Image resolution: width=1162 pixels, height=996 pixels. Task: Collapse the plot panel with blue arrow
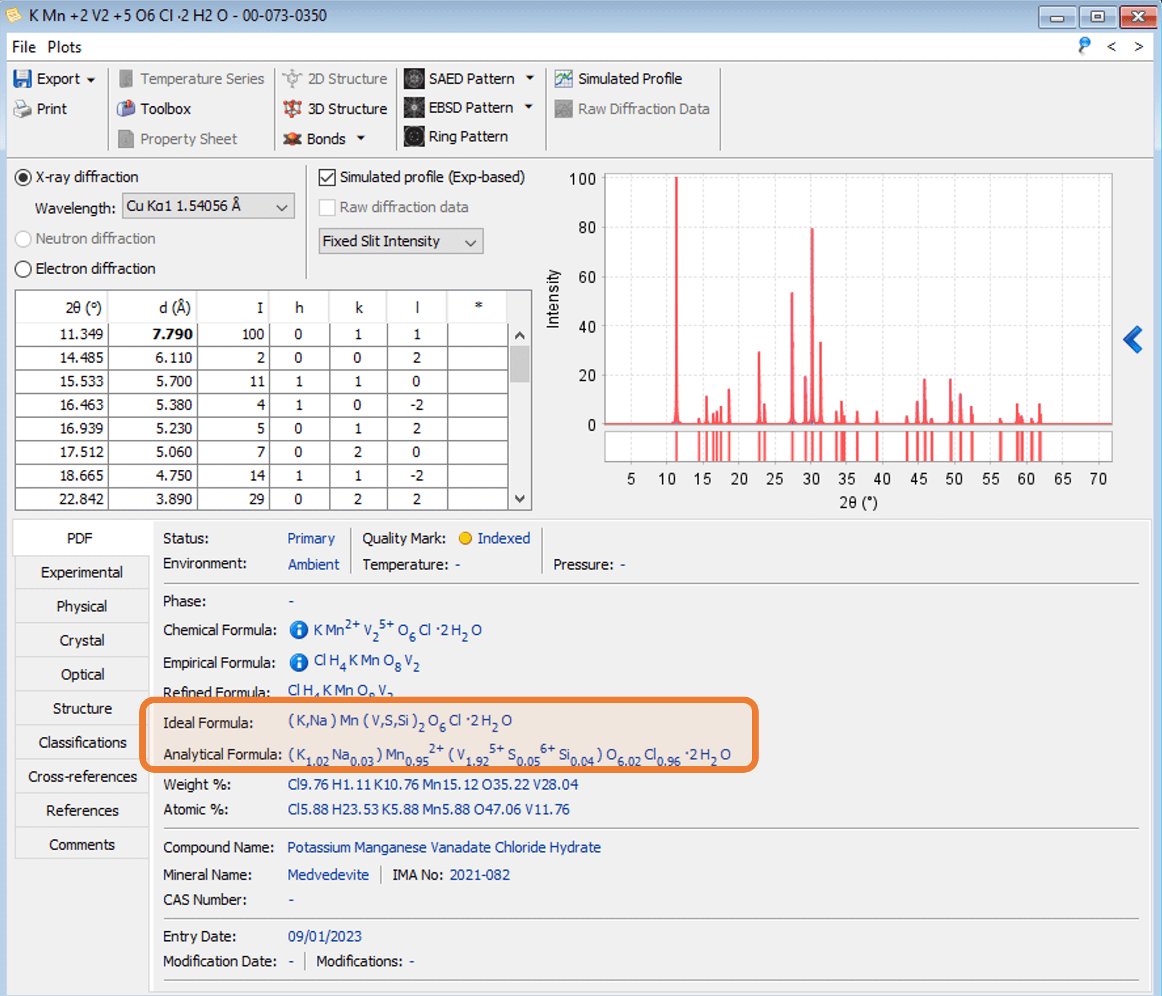[x=1133, y=340]
